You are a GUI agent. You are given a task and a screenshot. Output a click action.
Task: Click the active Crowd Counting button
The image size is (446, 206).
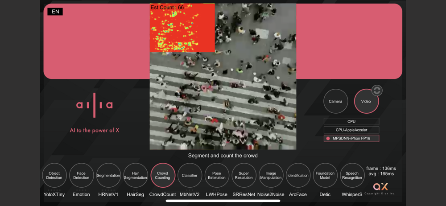coord(163,175)
